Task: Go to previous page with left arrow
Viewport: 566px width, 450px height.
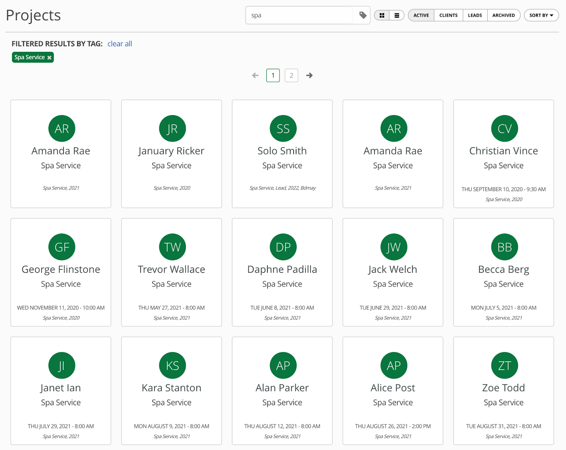Action: [x=255, y=76]
